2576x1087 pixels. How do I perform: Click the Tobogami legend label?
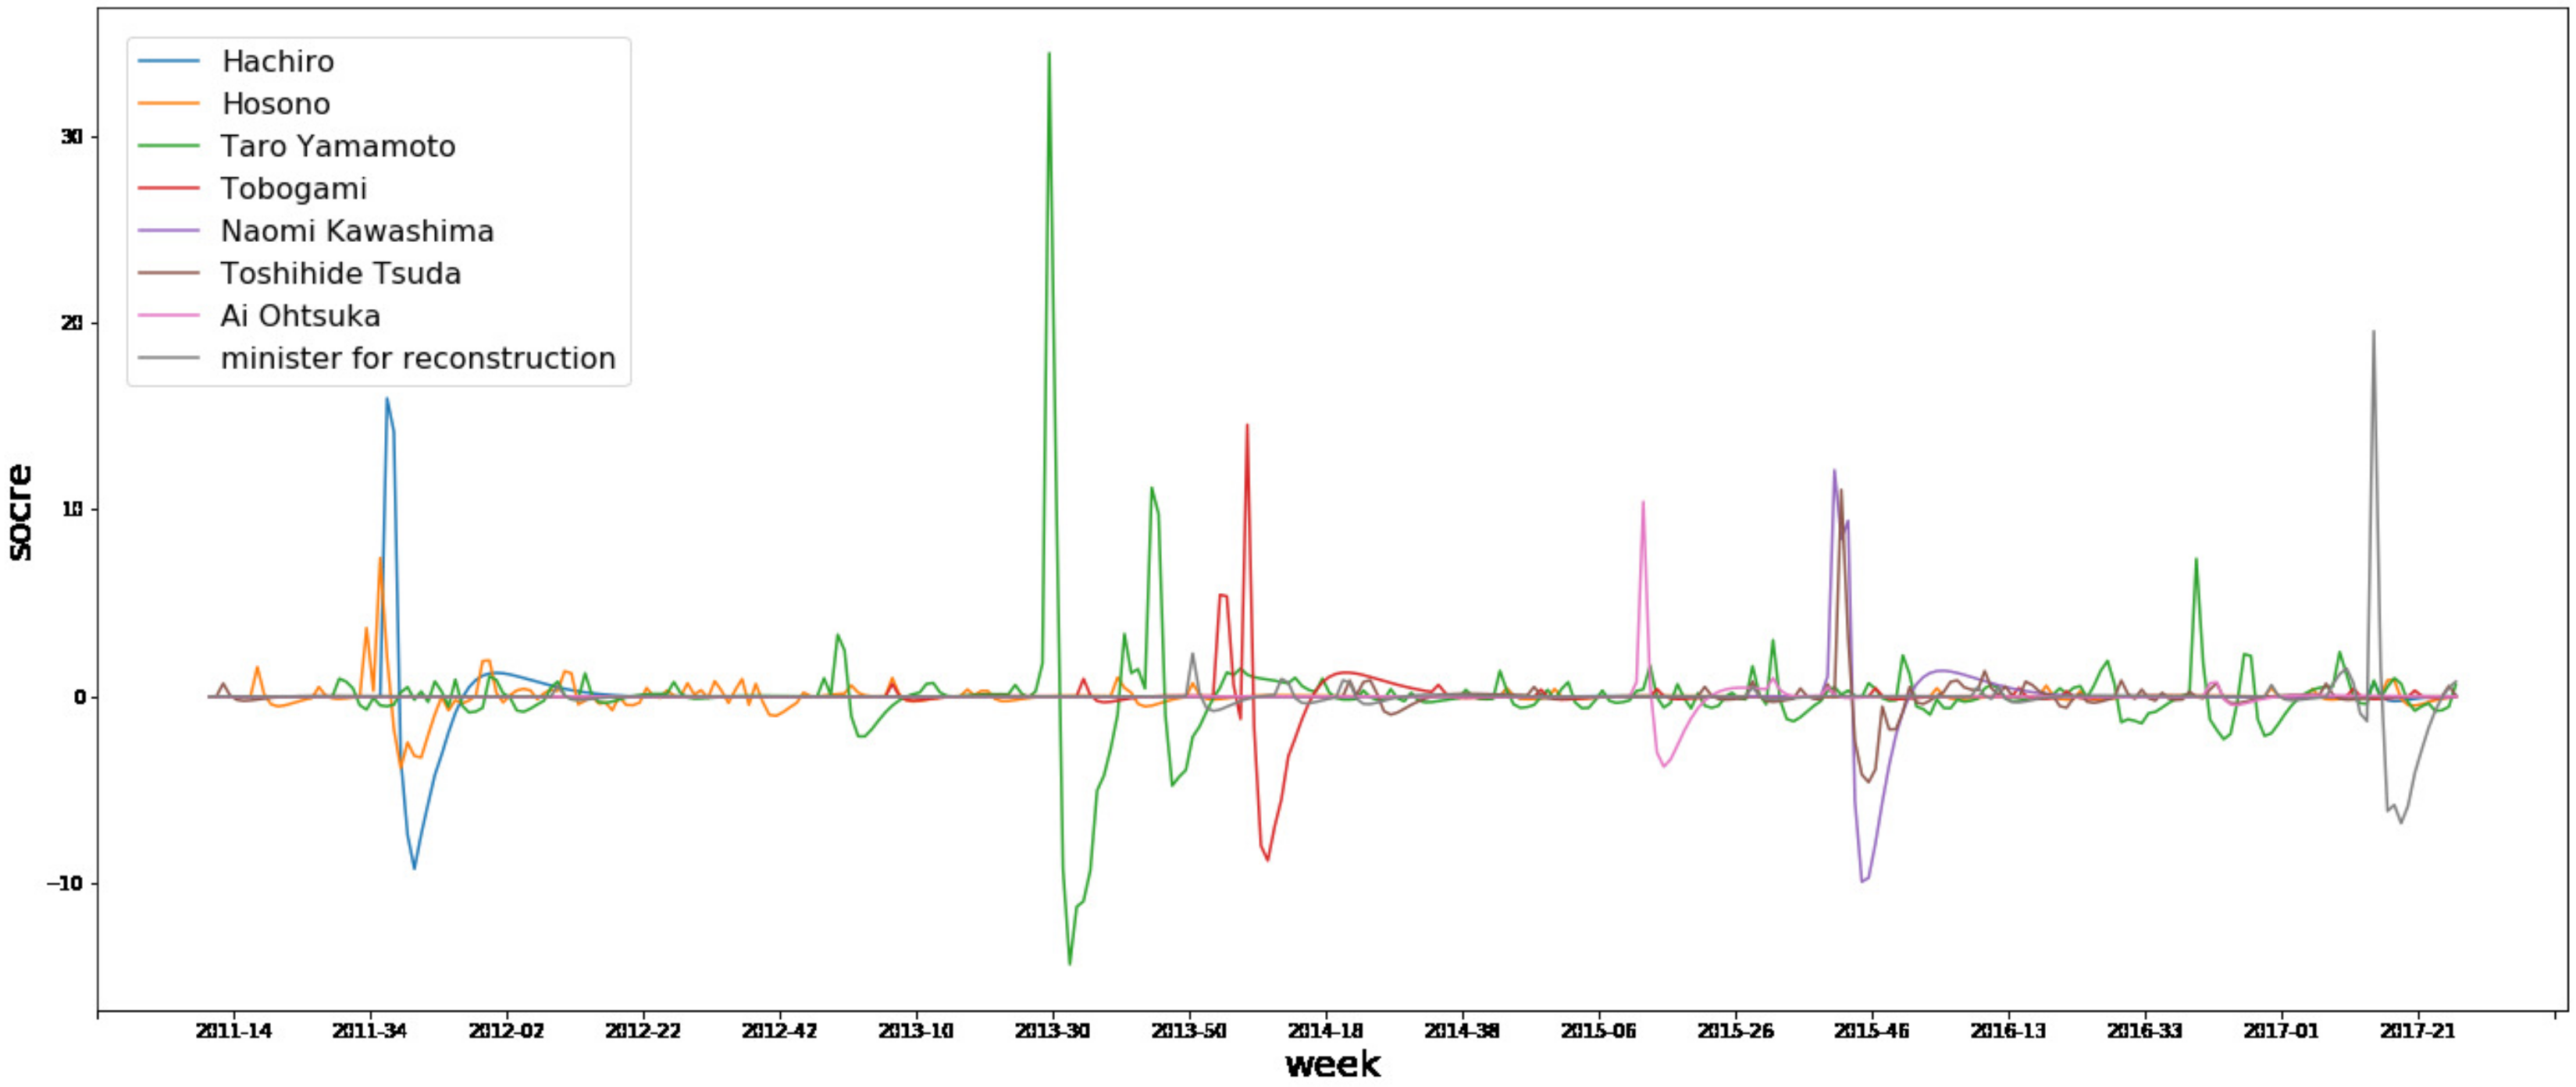(293, 189)
